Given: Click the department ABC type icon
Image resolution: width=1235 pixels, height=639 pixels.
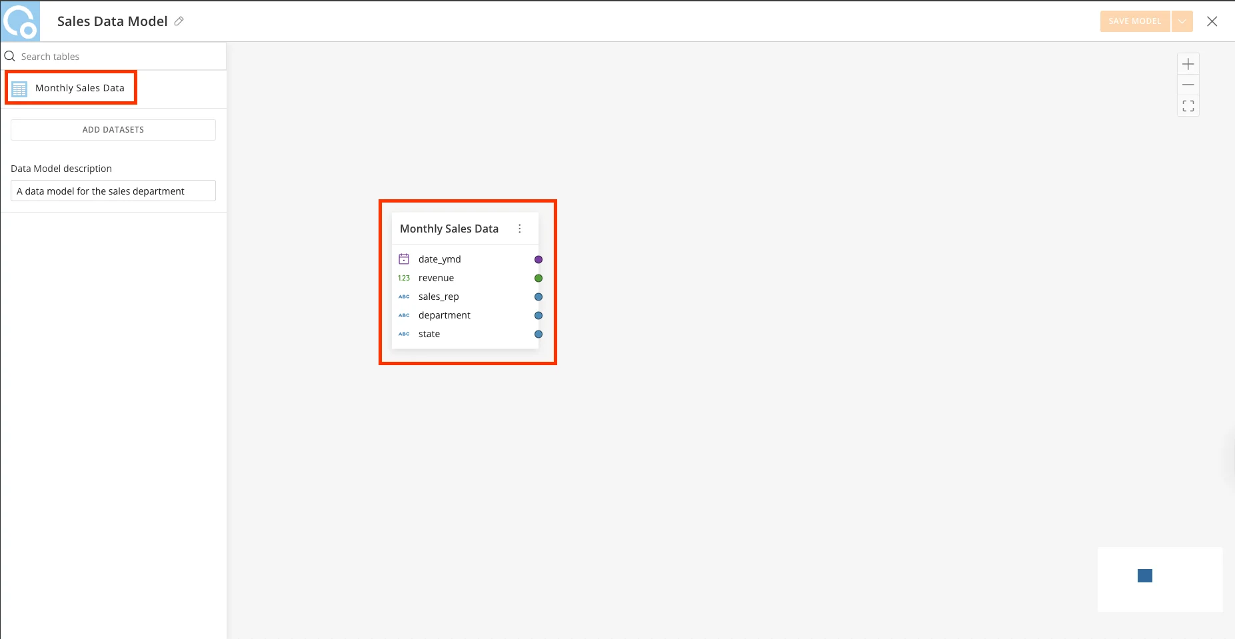Looking at the screenshot, I should click(404, 315).
